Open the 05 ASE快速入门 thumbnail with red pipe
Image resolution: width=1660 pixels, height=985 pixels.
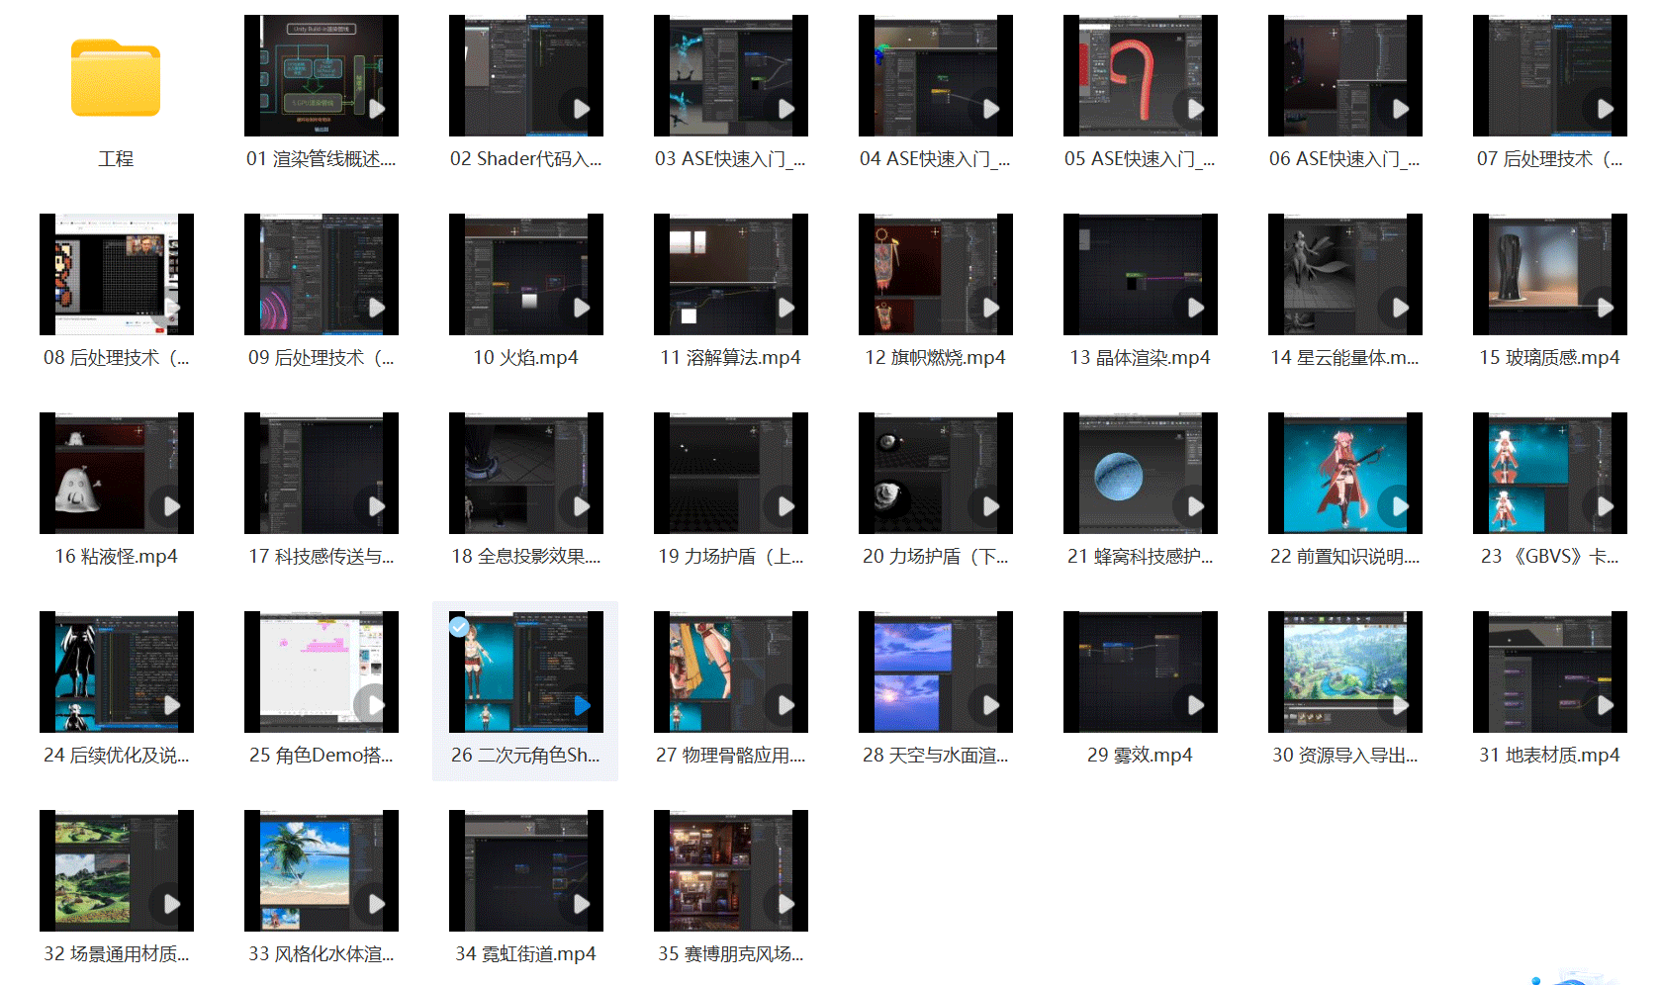[1140, 76]
